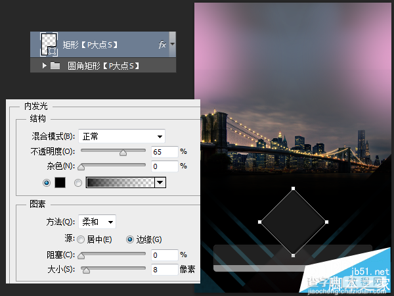Click the folder icon of 圆角矩形 group

click(55, 66)
